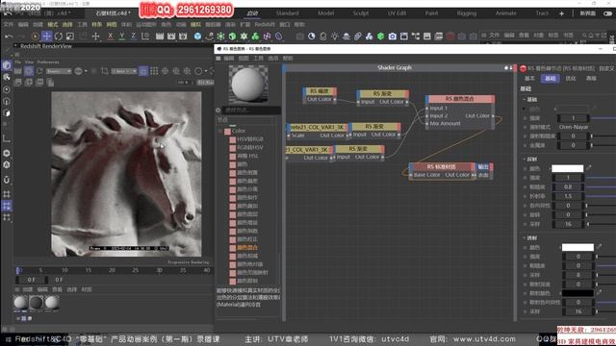Switch to the UV Edit layout tab
Viewport: 616px width, 346px height.
397,13
